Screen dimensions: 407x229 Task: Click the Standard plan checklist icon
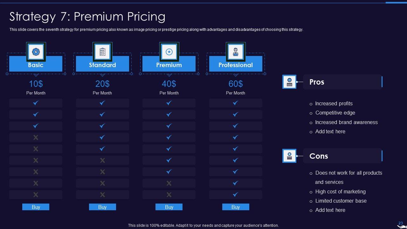102,52
